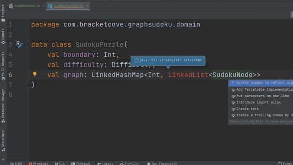Click the word difficulty on line 5
The image size is (293, 165).
83,65
